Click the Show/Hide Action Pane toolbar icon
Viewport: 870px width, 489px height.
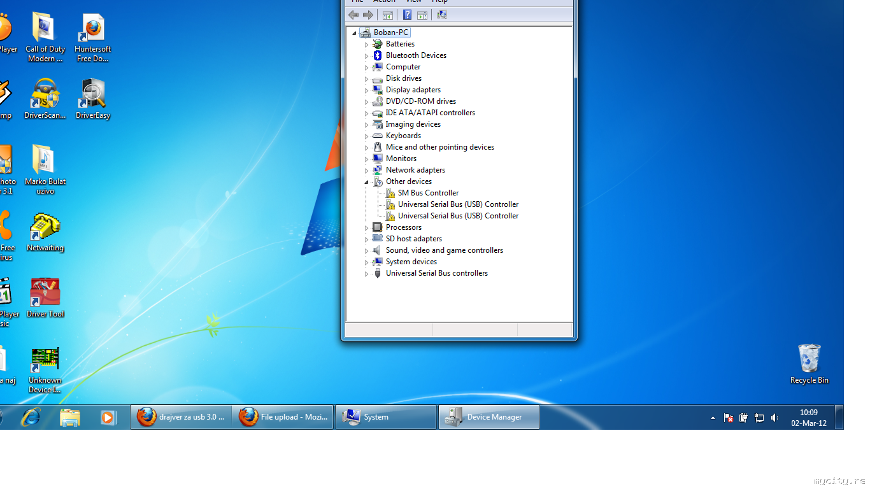(x=422, y=15)
